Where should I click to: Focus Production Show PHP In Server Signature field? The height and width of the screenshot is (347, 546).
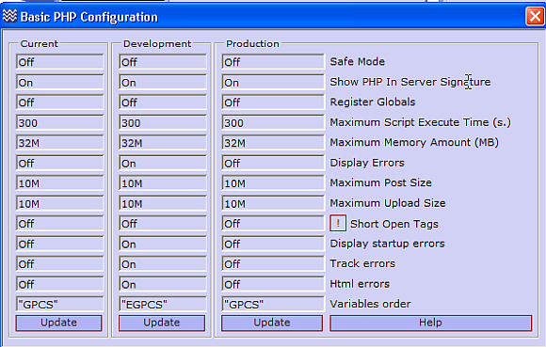[273, 82]
